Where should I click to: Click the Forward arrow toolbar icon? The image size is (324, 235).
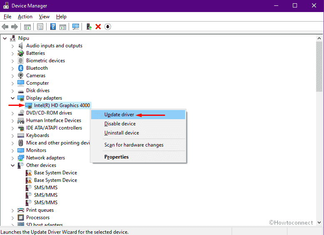(15, 27)
